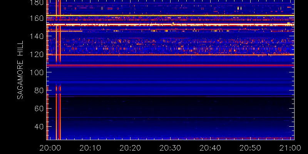Click the 140 frequency axis label
Image resolution: width=308 pixels, height=154 pixels.
[x=37, y=36]
